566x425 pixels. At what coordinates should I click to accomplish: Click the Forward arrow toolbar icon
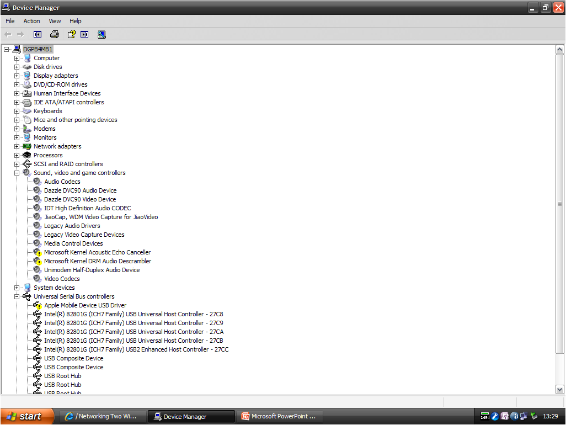pos(20,34)
